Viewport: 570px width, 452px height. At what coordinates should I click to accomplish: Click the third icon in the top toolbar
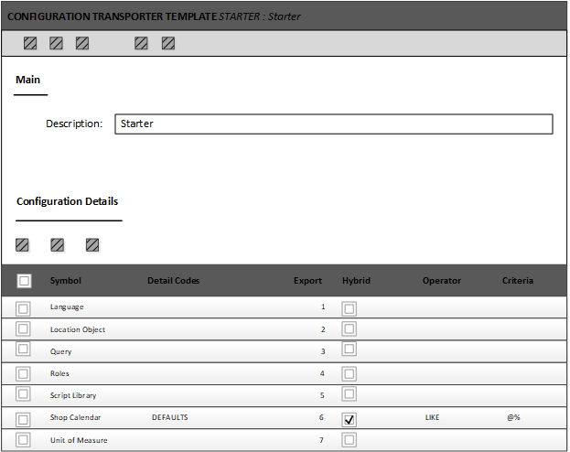click(82, 43)
